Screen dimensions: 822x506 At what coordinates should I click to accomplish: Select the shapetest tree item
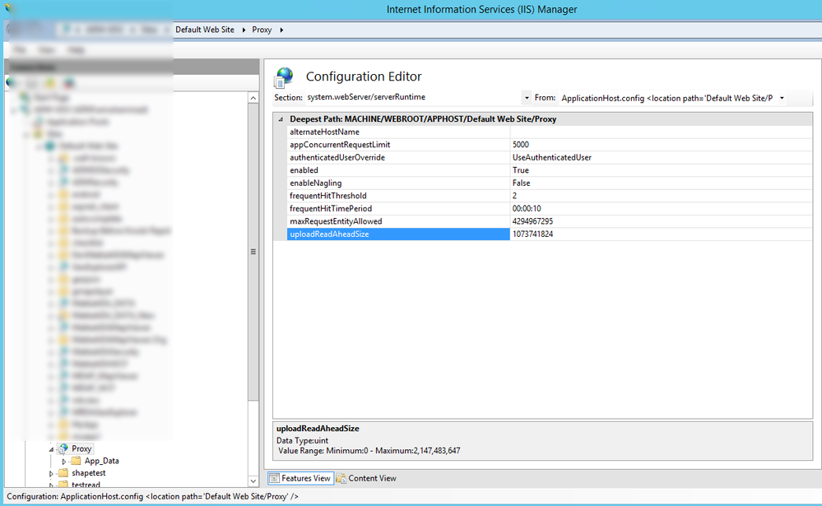pos(89,473)
